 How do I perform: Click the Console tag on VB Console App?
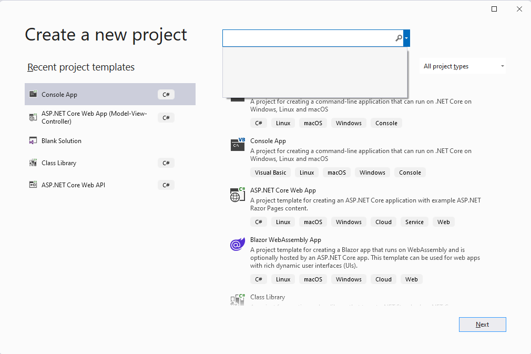[410, 173]
